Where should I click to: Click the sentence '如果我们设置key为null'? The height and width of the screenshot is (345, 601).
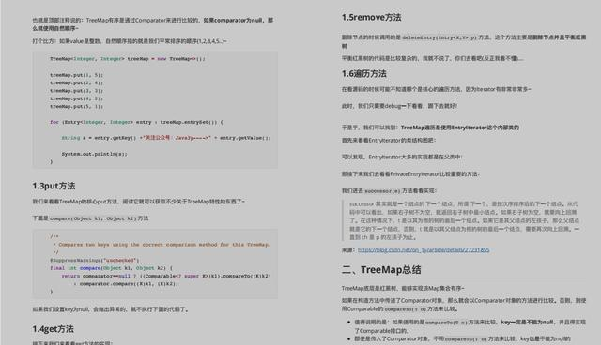click(111, 309)
